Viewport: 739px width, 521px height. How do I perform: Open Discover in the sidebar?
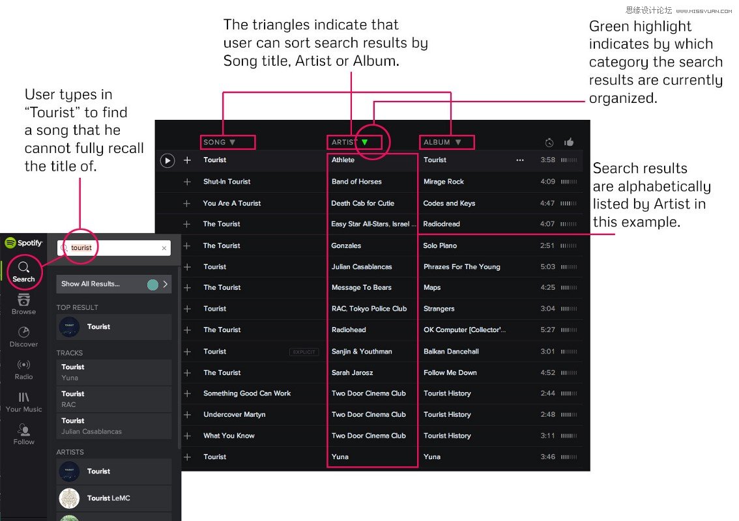click(x=23, y=337)
